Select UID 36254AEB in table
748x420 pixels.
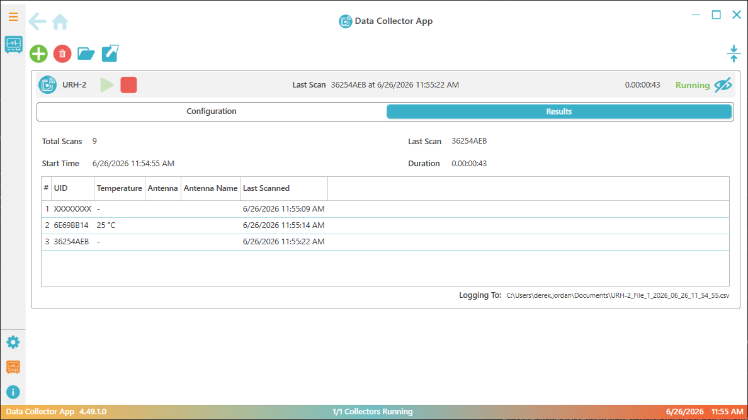click(x=71, y=242)
